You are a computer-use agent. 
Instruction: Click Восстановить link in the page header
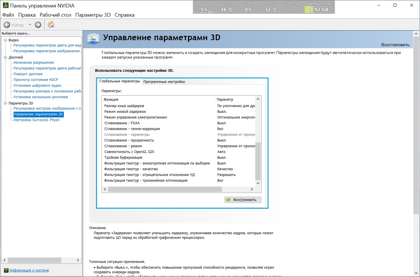click(x=395, y=45)
